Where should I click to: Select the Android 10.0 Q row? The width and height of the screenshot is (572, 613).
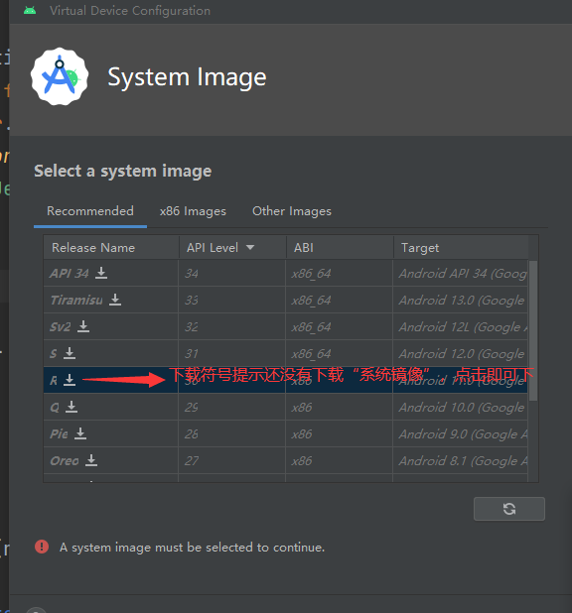point(285,407)
